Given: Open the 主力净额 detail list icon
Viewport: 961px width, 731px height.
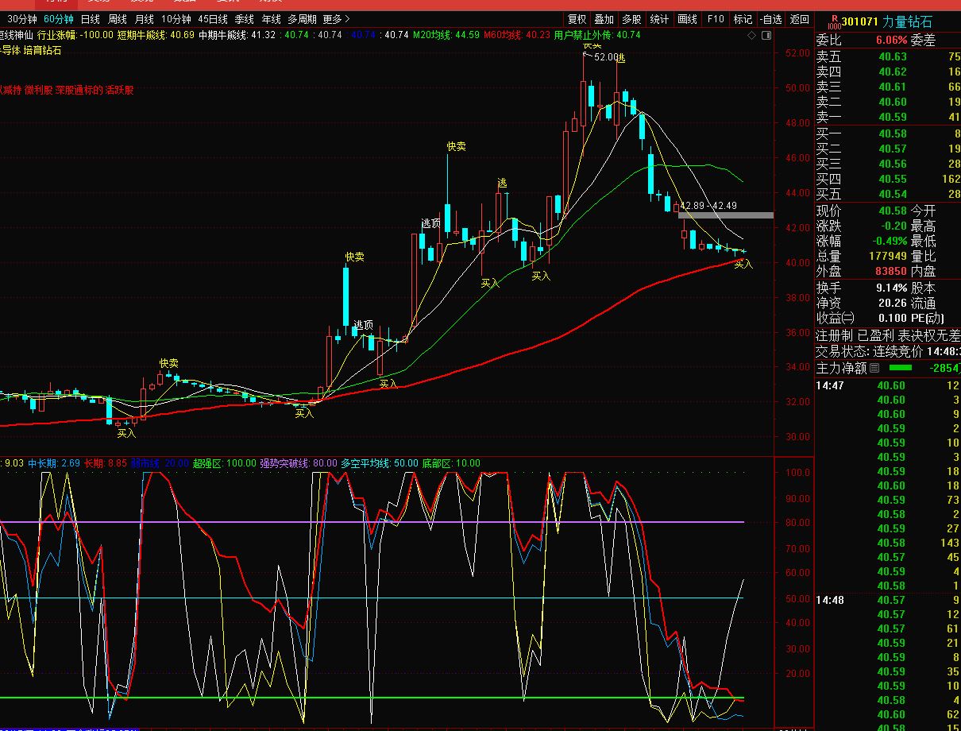Looking at the screenshot, I should (x=874, y=368).
